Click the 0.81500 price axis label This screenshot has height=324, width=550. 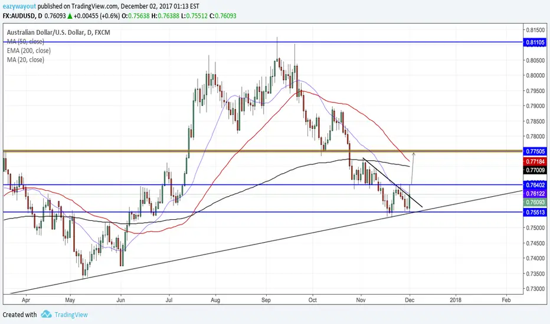(535, 30)
